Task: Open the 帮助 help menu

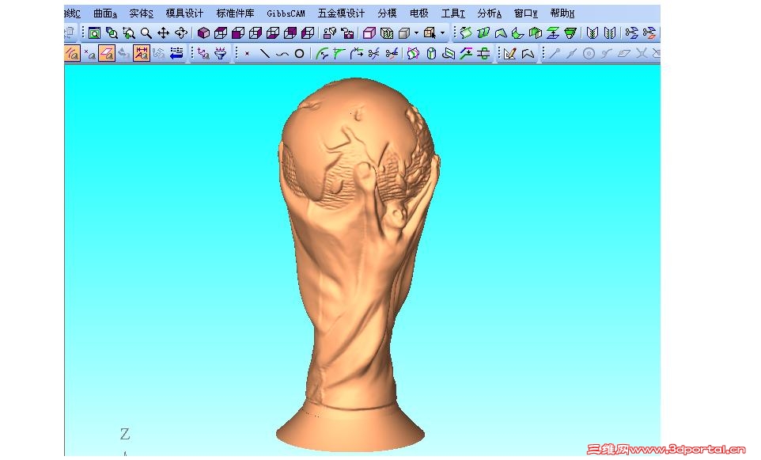Action: pos(562,13)
